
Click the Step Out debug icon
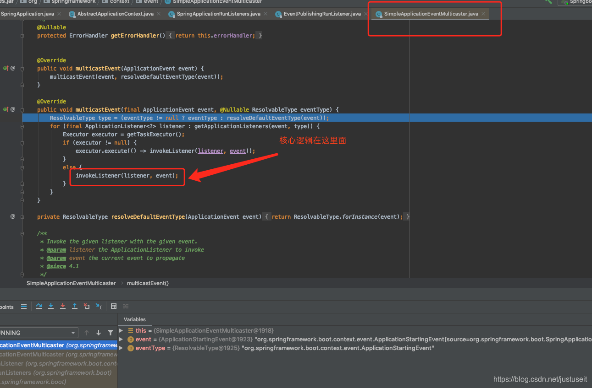75,306
